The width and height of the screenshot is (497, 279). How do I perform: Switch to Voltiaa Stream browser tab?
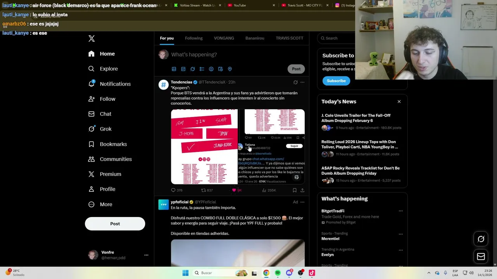pos(197,5)
